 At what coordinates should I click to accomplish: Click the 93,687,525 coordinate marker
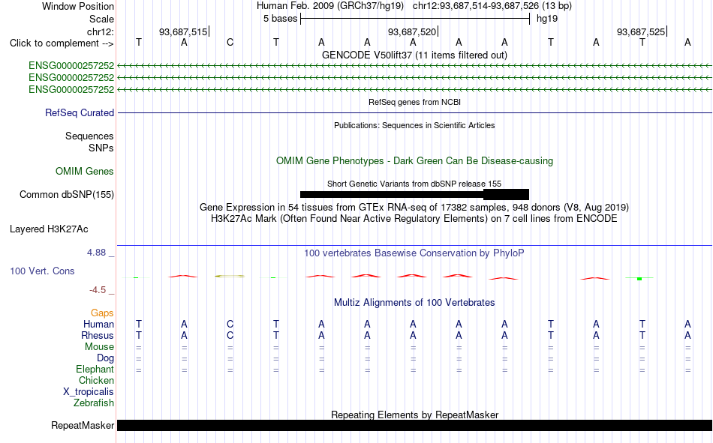pos(641,31)
